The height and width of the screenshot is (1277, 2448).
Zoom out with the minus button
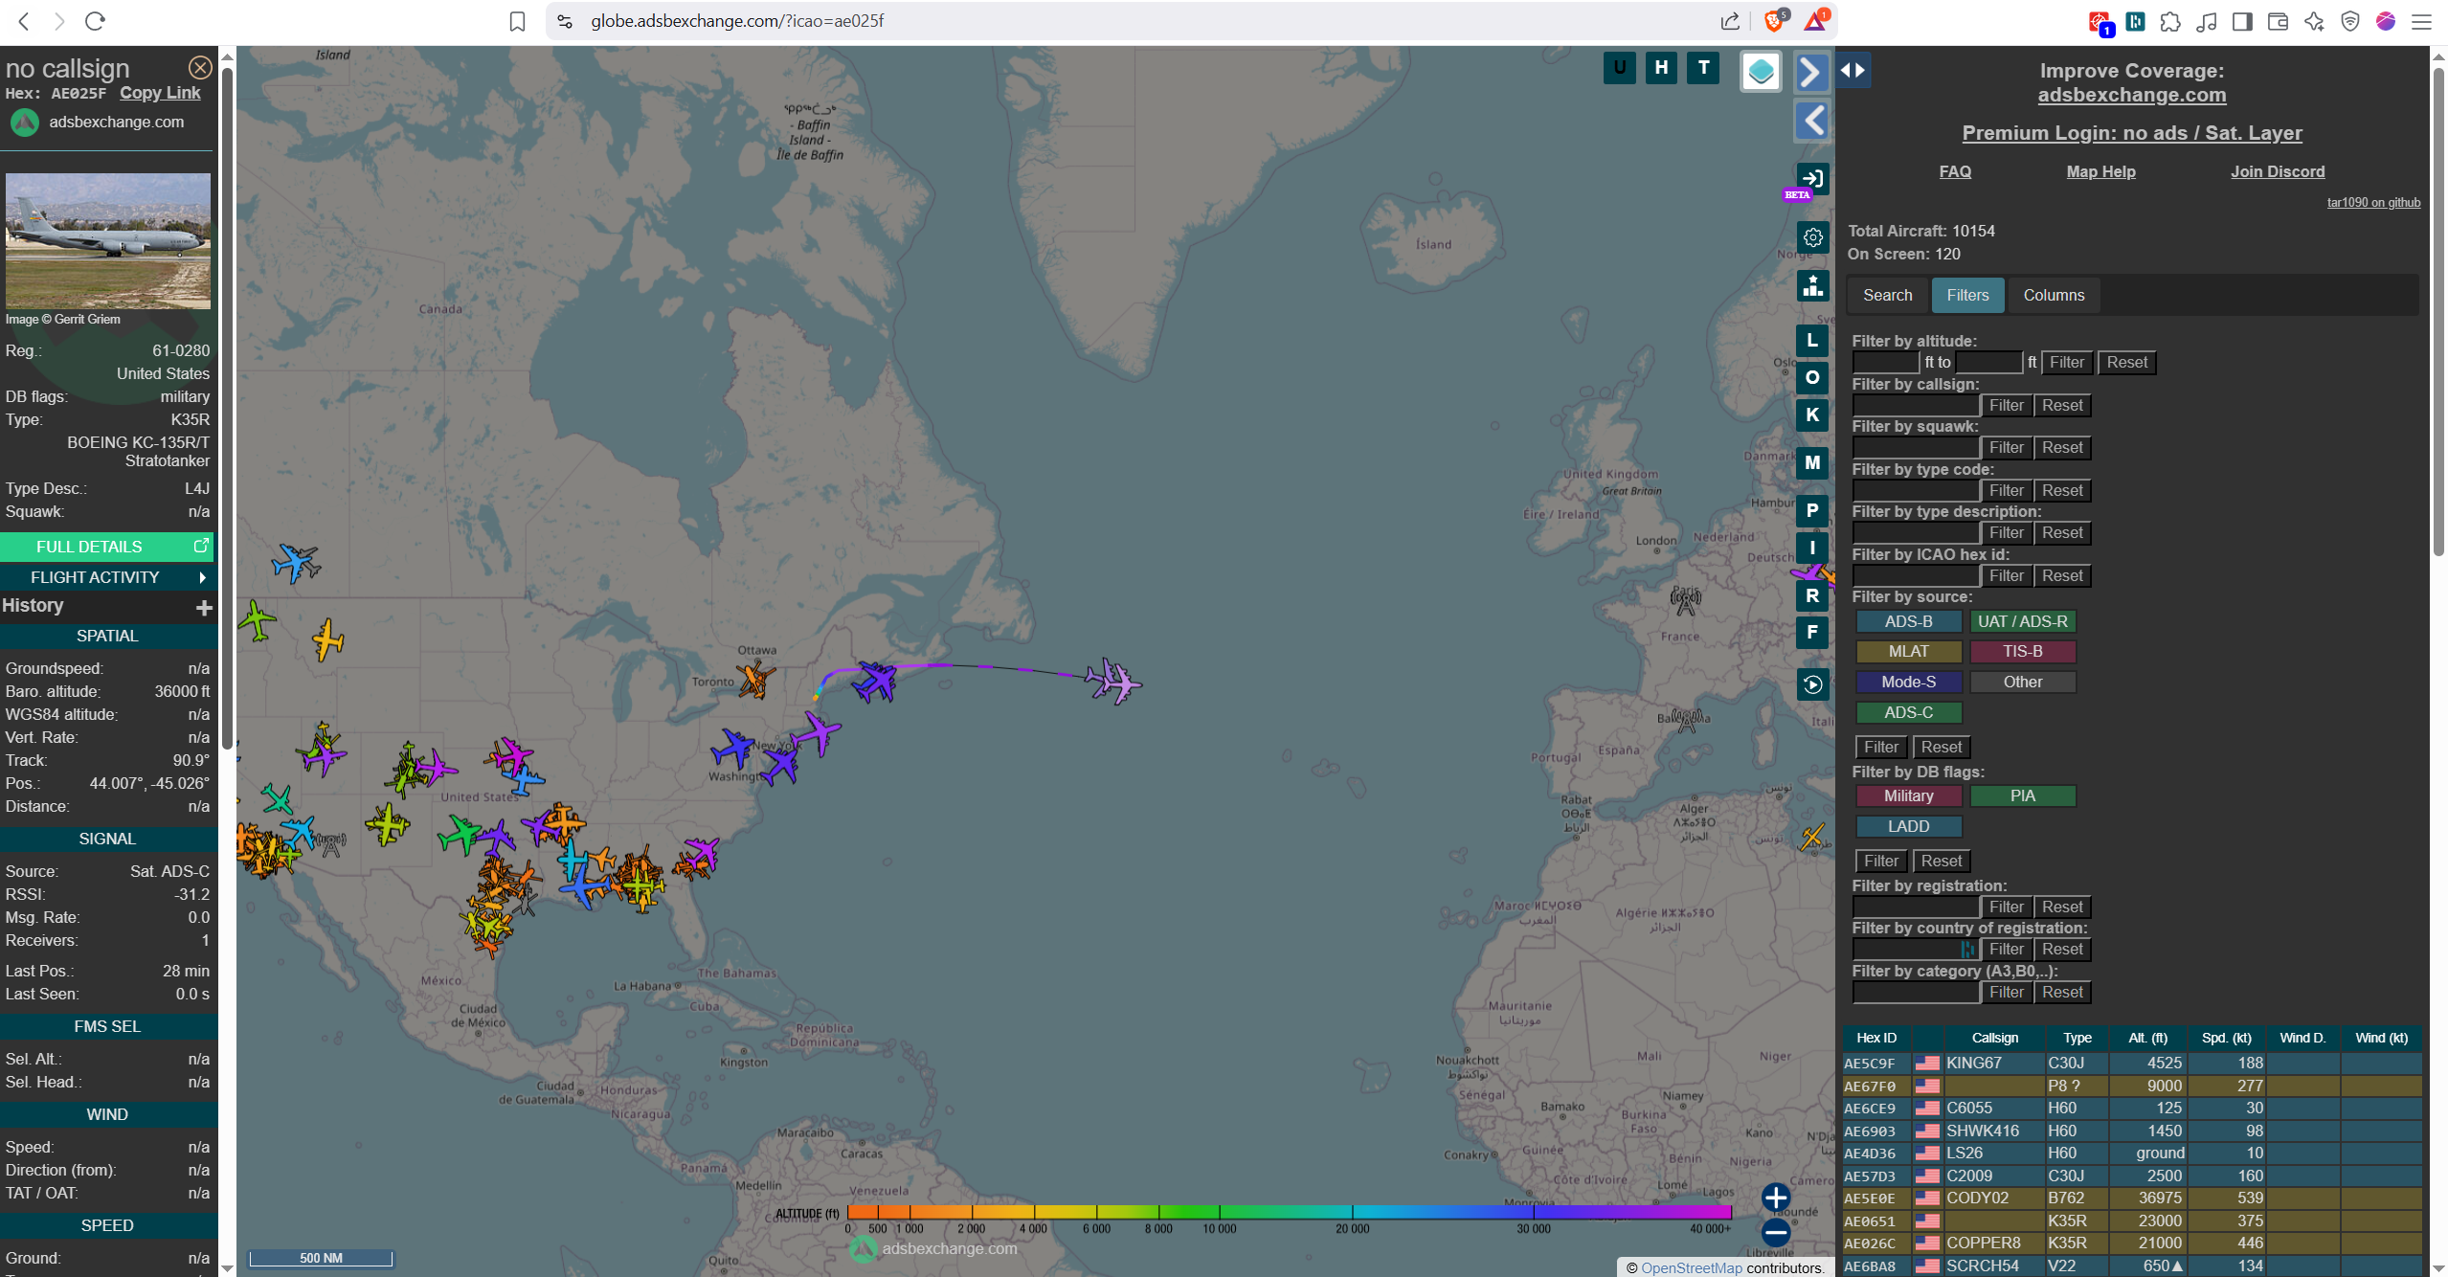1776,1232
